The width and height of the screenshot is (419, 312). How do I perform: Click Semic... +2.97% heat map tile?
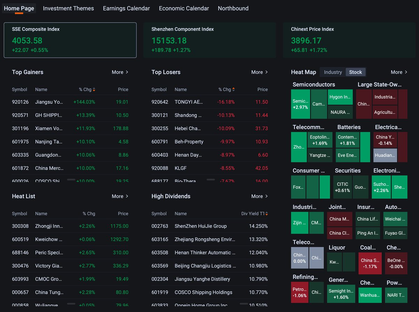coord(300,104)
